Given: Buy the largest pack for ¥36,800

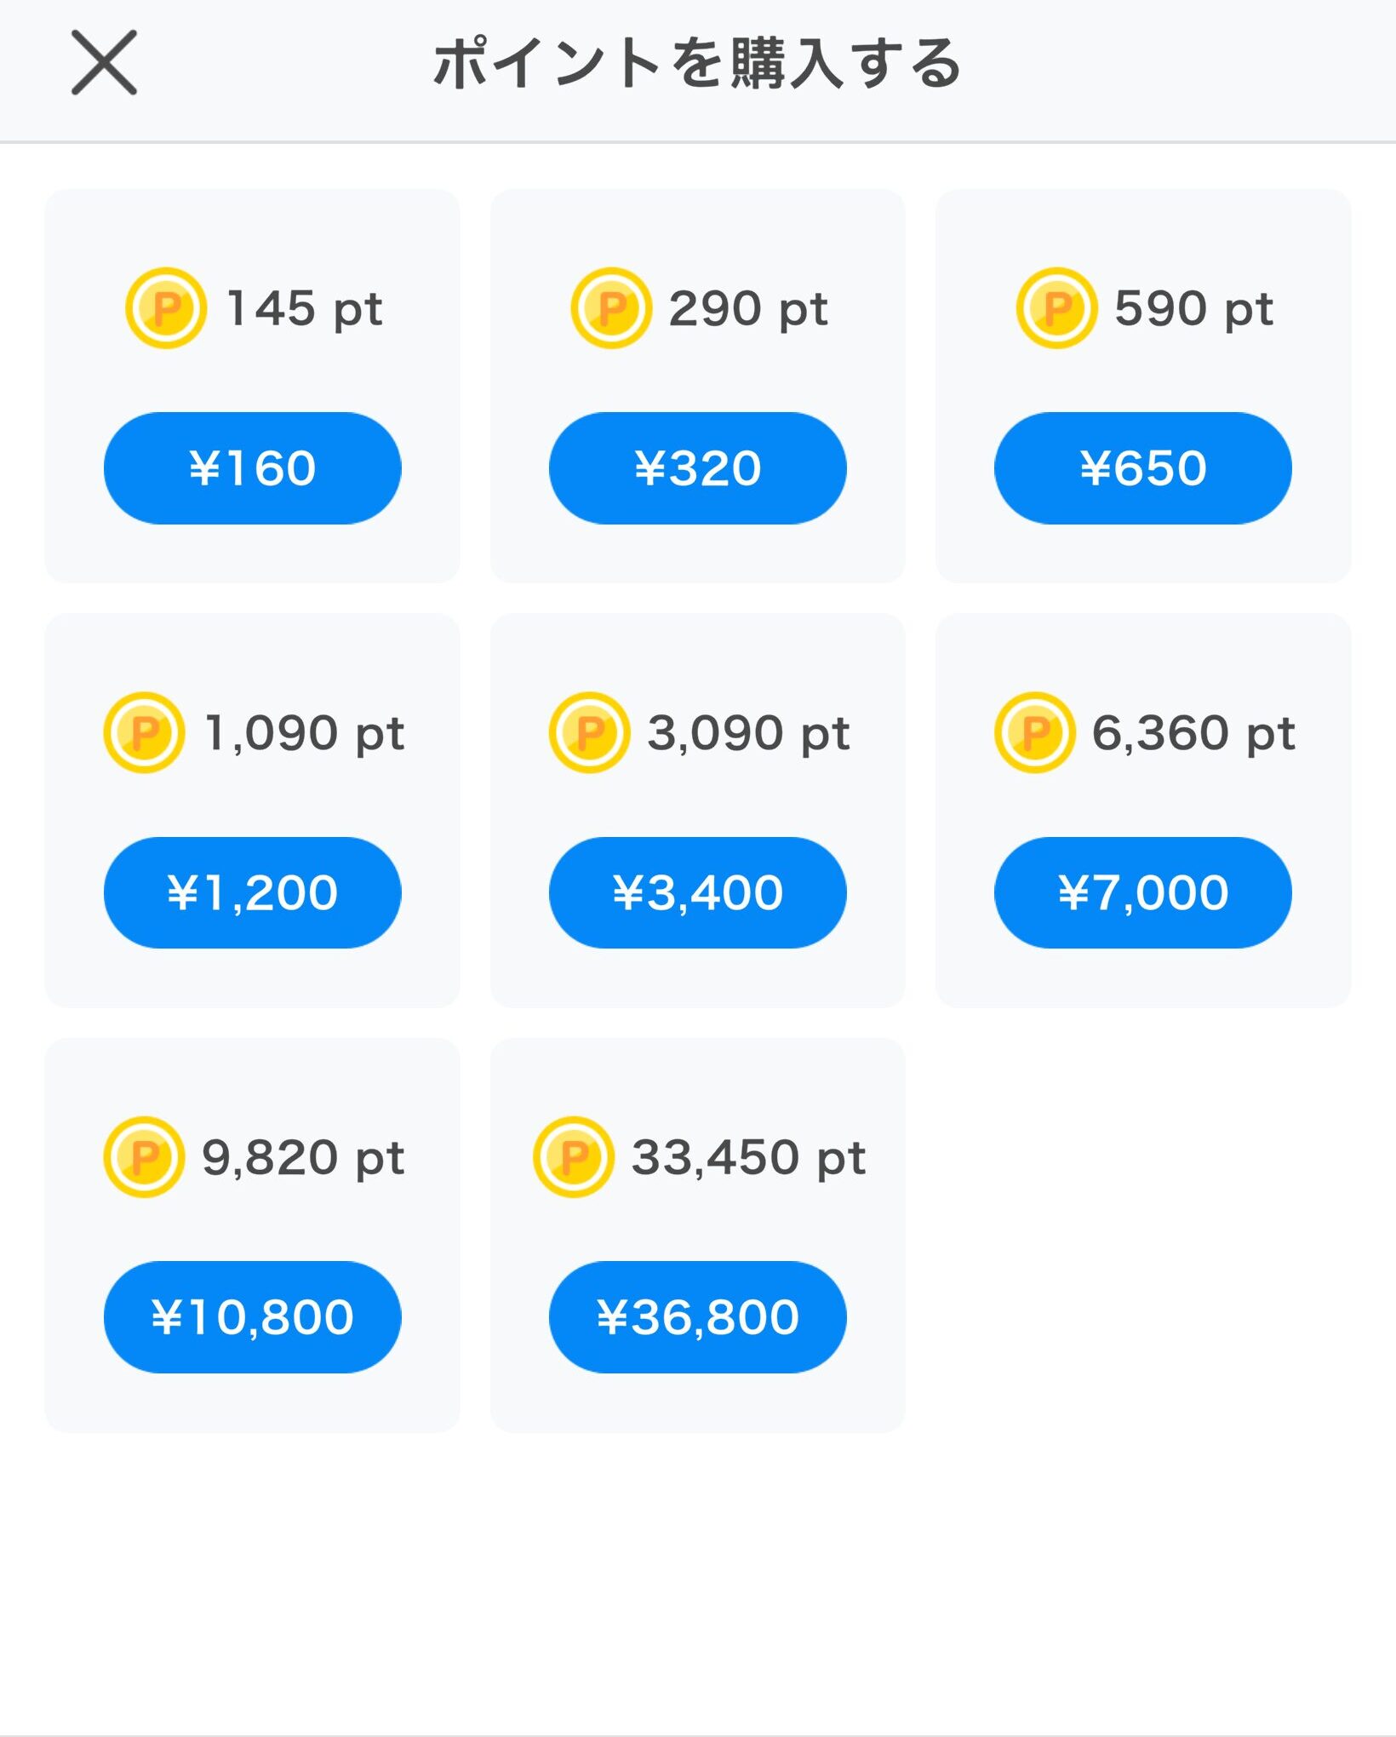Looking at the screenshot, I should point(697,1316).
